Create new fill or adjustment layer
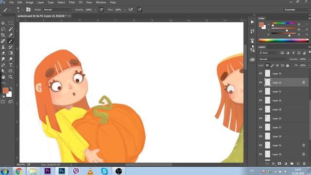Screen dimensions: 311x175 pos(286,164)
